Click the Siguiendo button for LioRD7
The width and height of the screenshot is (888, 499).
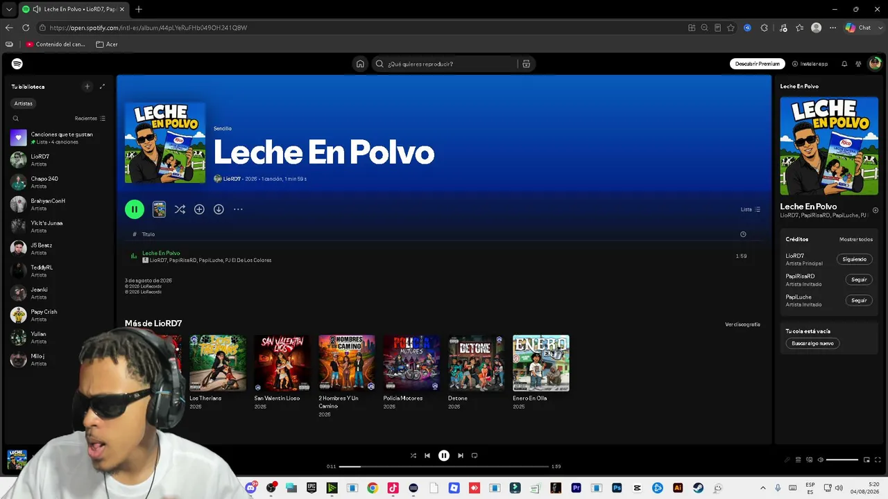[854, 259]
